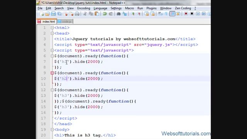Click the Paste clipboard icon
This screenshot has width=247, height=139.
pyautogui.click(x=97, y=14)
